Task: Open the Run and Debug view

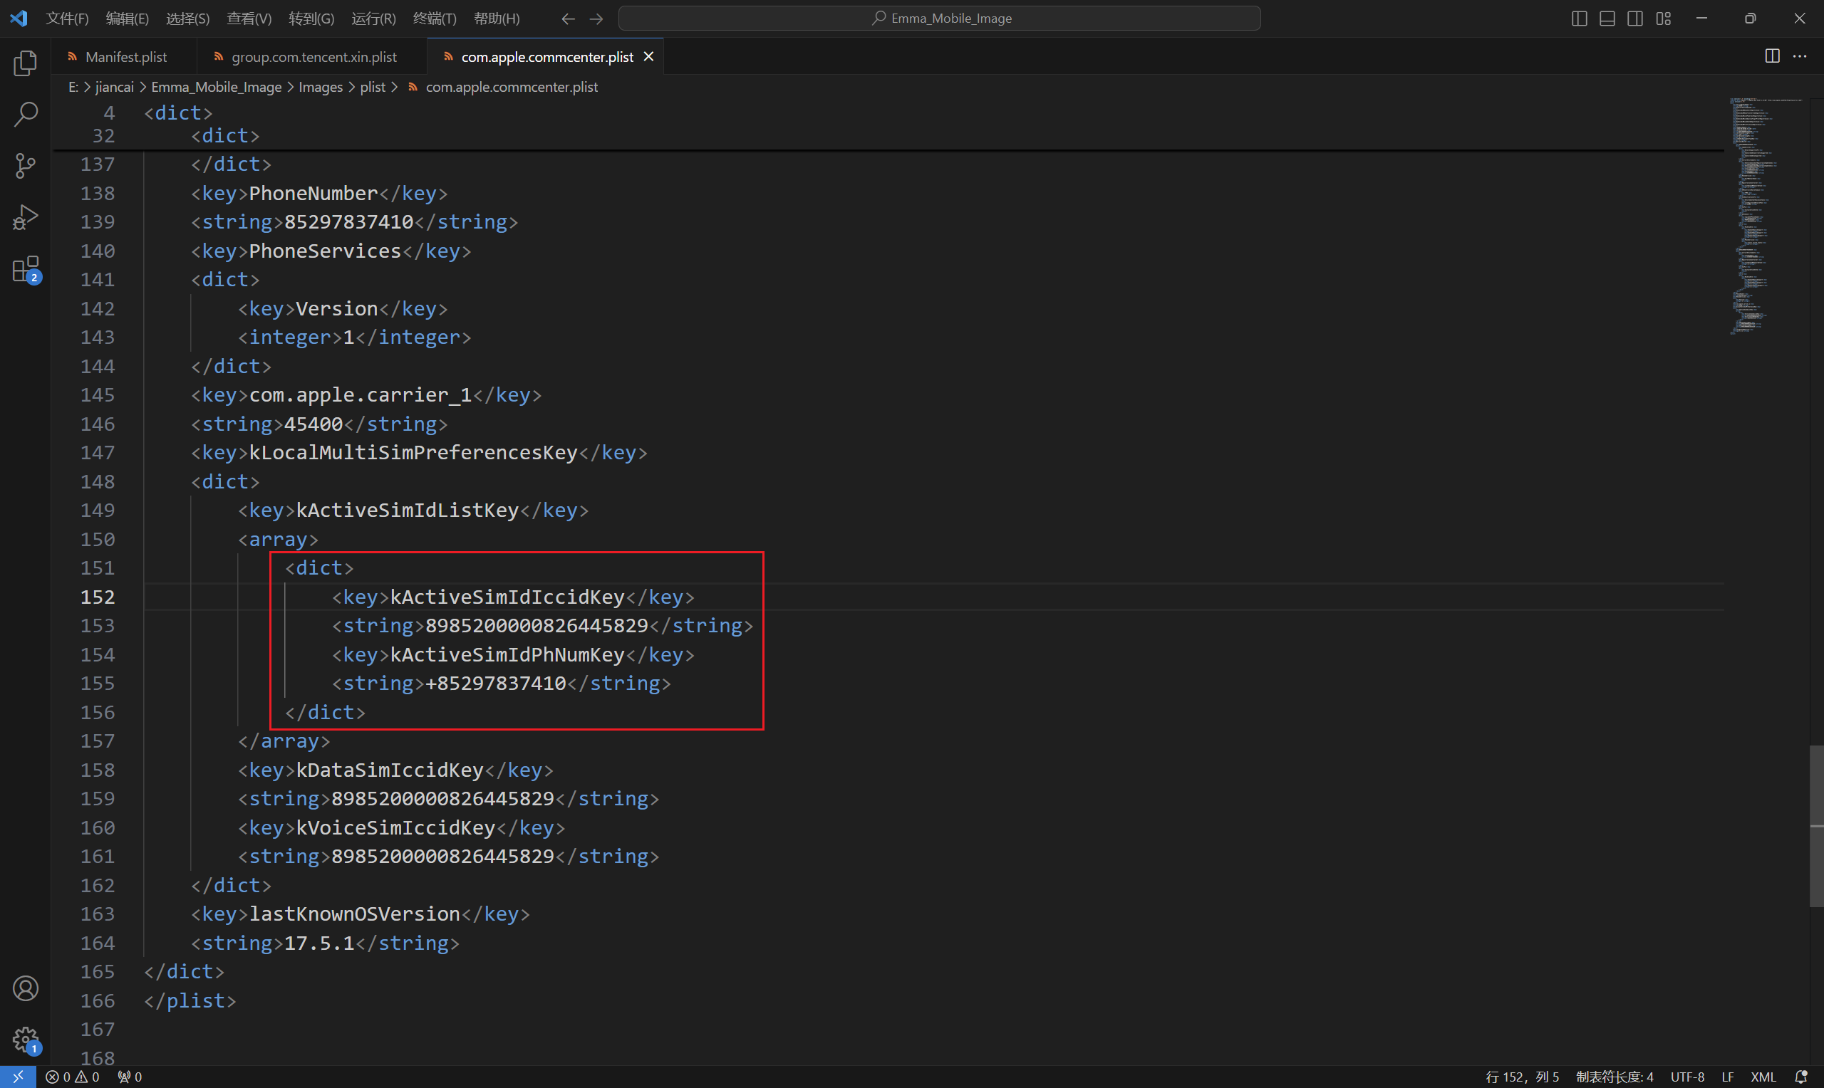Action: [x=26, y=217]
